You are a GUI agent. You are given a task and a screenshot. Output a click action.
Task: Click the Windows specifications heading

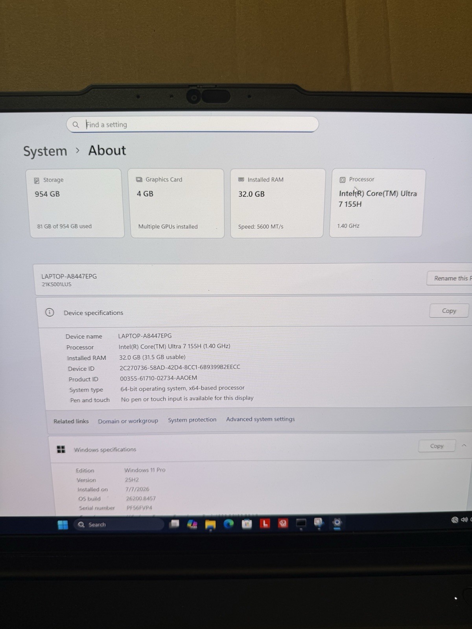pyautogui.click(x=105, y=449)
